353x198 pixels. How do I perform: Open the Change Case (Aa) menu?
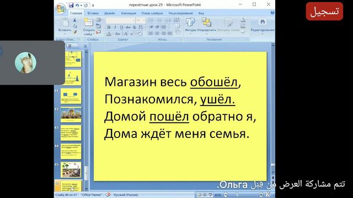(x=117, y=34)
